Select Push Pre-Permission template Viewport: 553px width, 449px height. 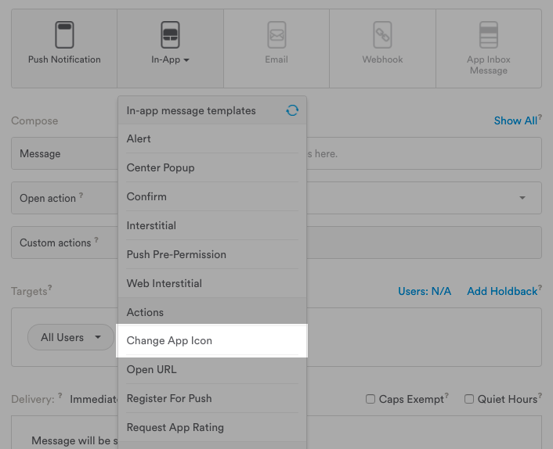[x=212, y=254]
